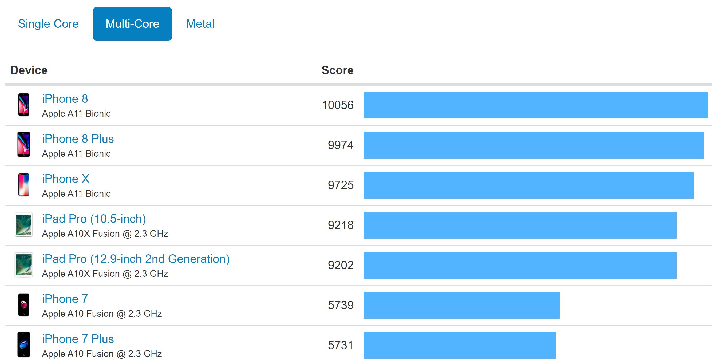Image resolution: width=719 pixels, height=364 pixels.
Task: Open the iPad Pro (10.5-inch) link
Action: [x=94, y=219]
